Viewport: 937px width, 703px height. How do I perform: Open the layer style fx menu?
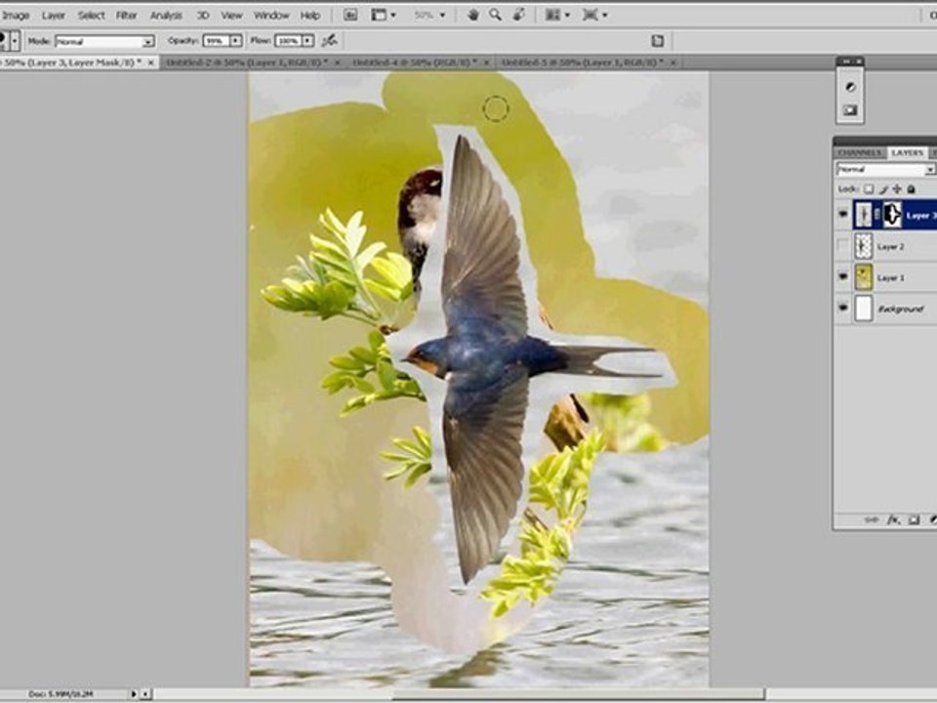(893, 520)
